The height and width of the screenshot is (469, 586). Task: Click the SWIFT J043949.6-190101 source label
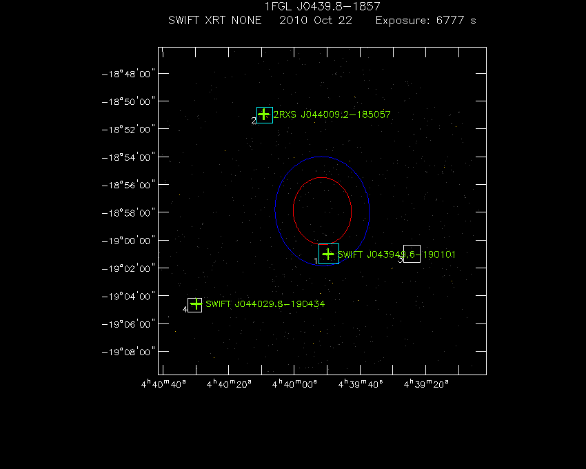pos(396,255)
